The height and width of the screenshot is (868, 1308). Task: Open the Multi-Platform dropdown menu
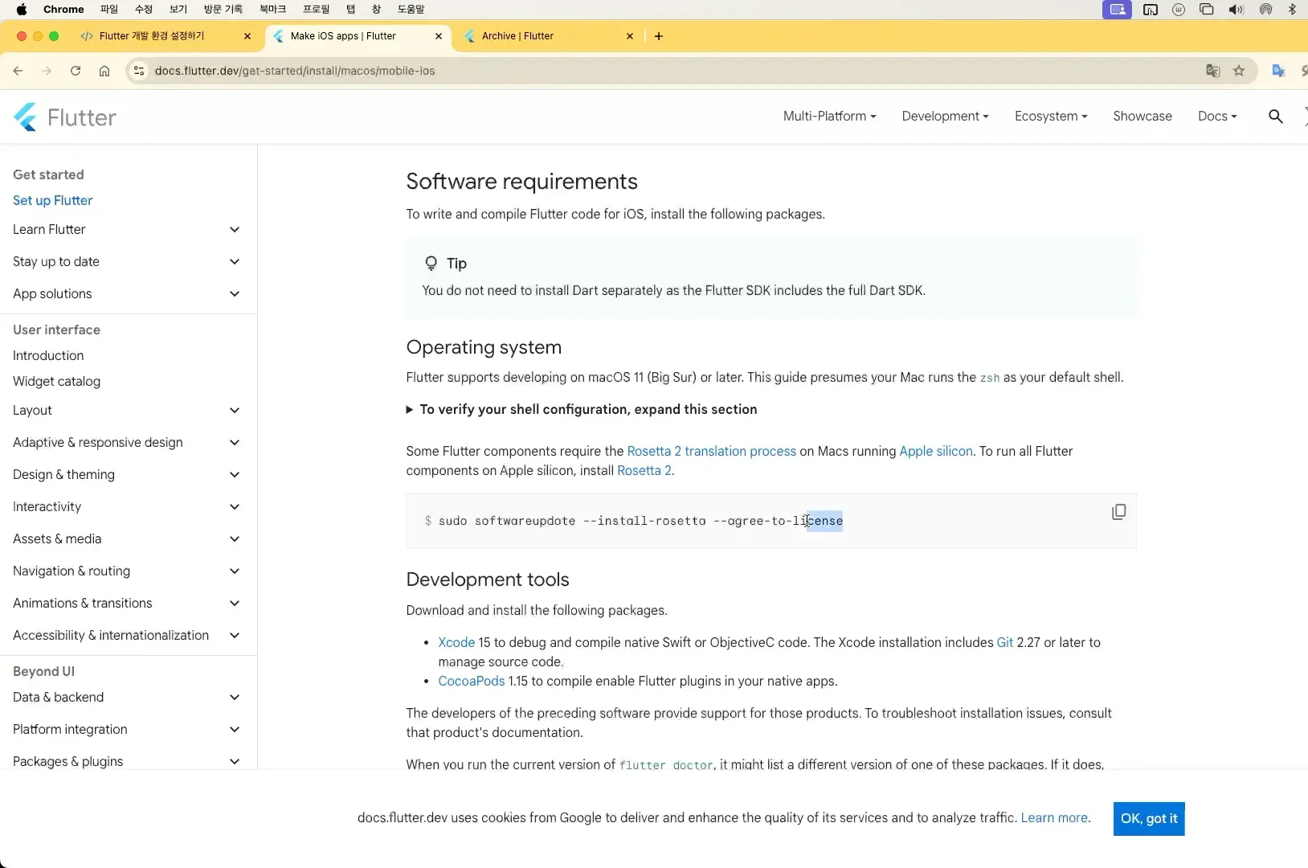click(x=829, y=117)
